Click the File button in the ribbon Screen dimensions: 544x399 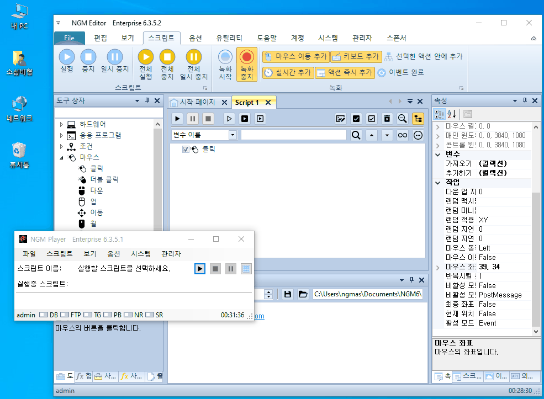tap(70, 38)
